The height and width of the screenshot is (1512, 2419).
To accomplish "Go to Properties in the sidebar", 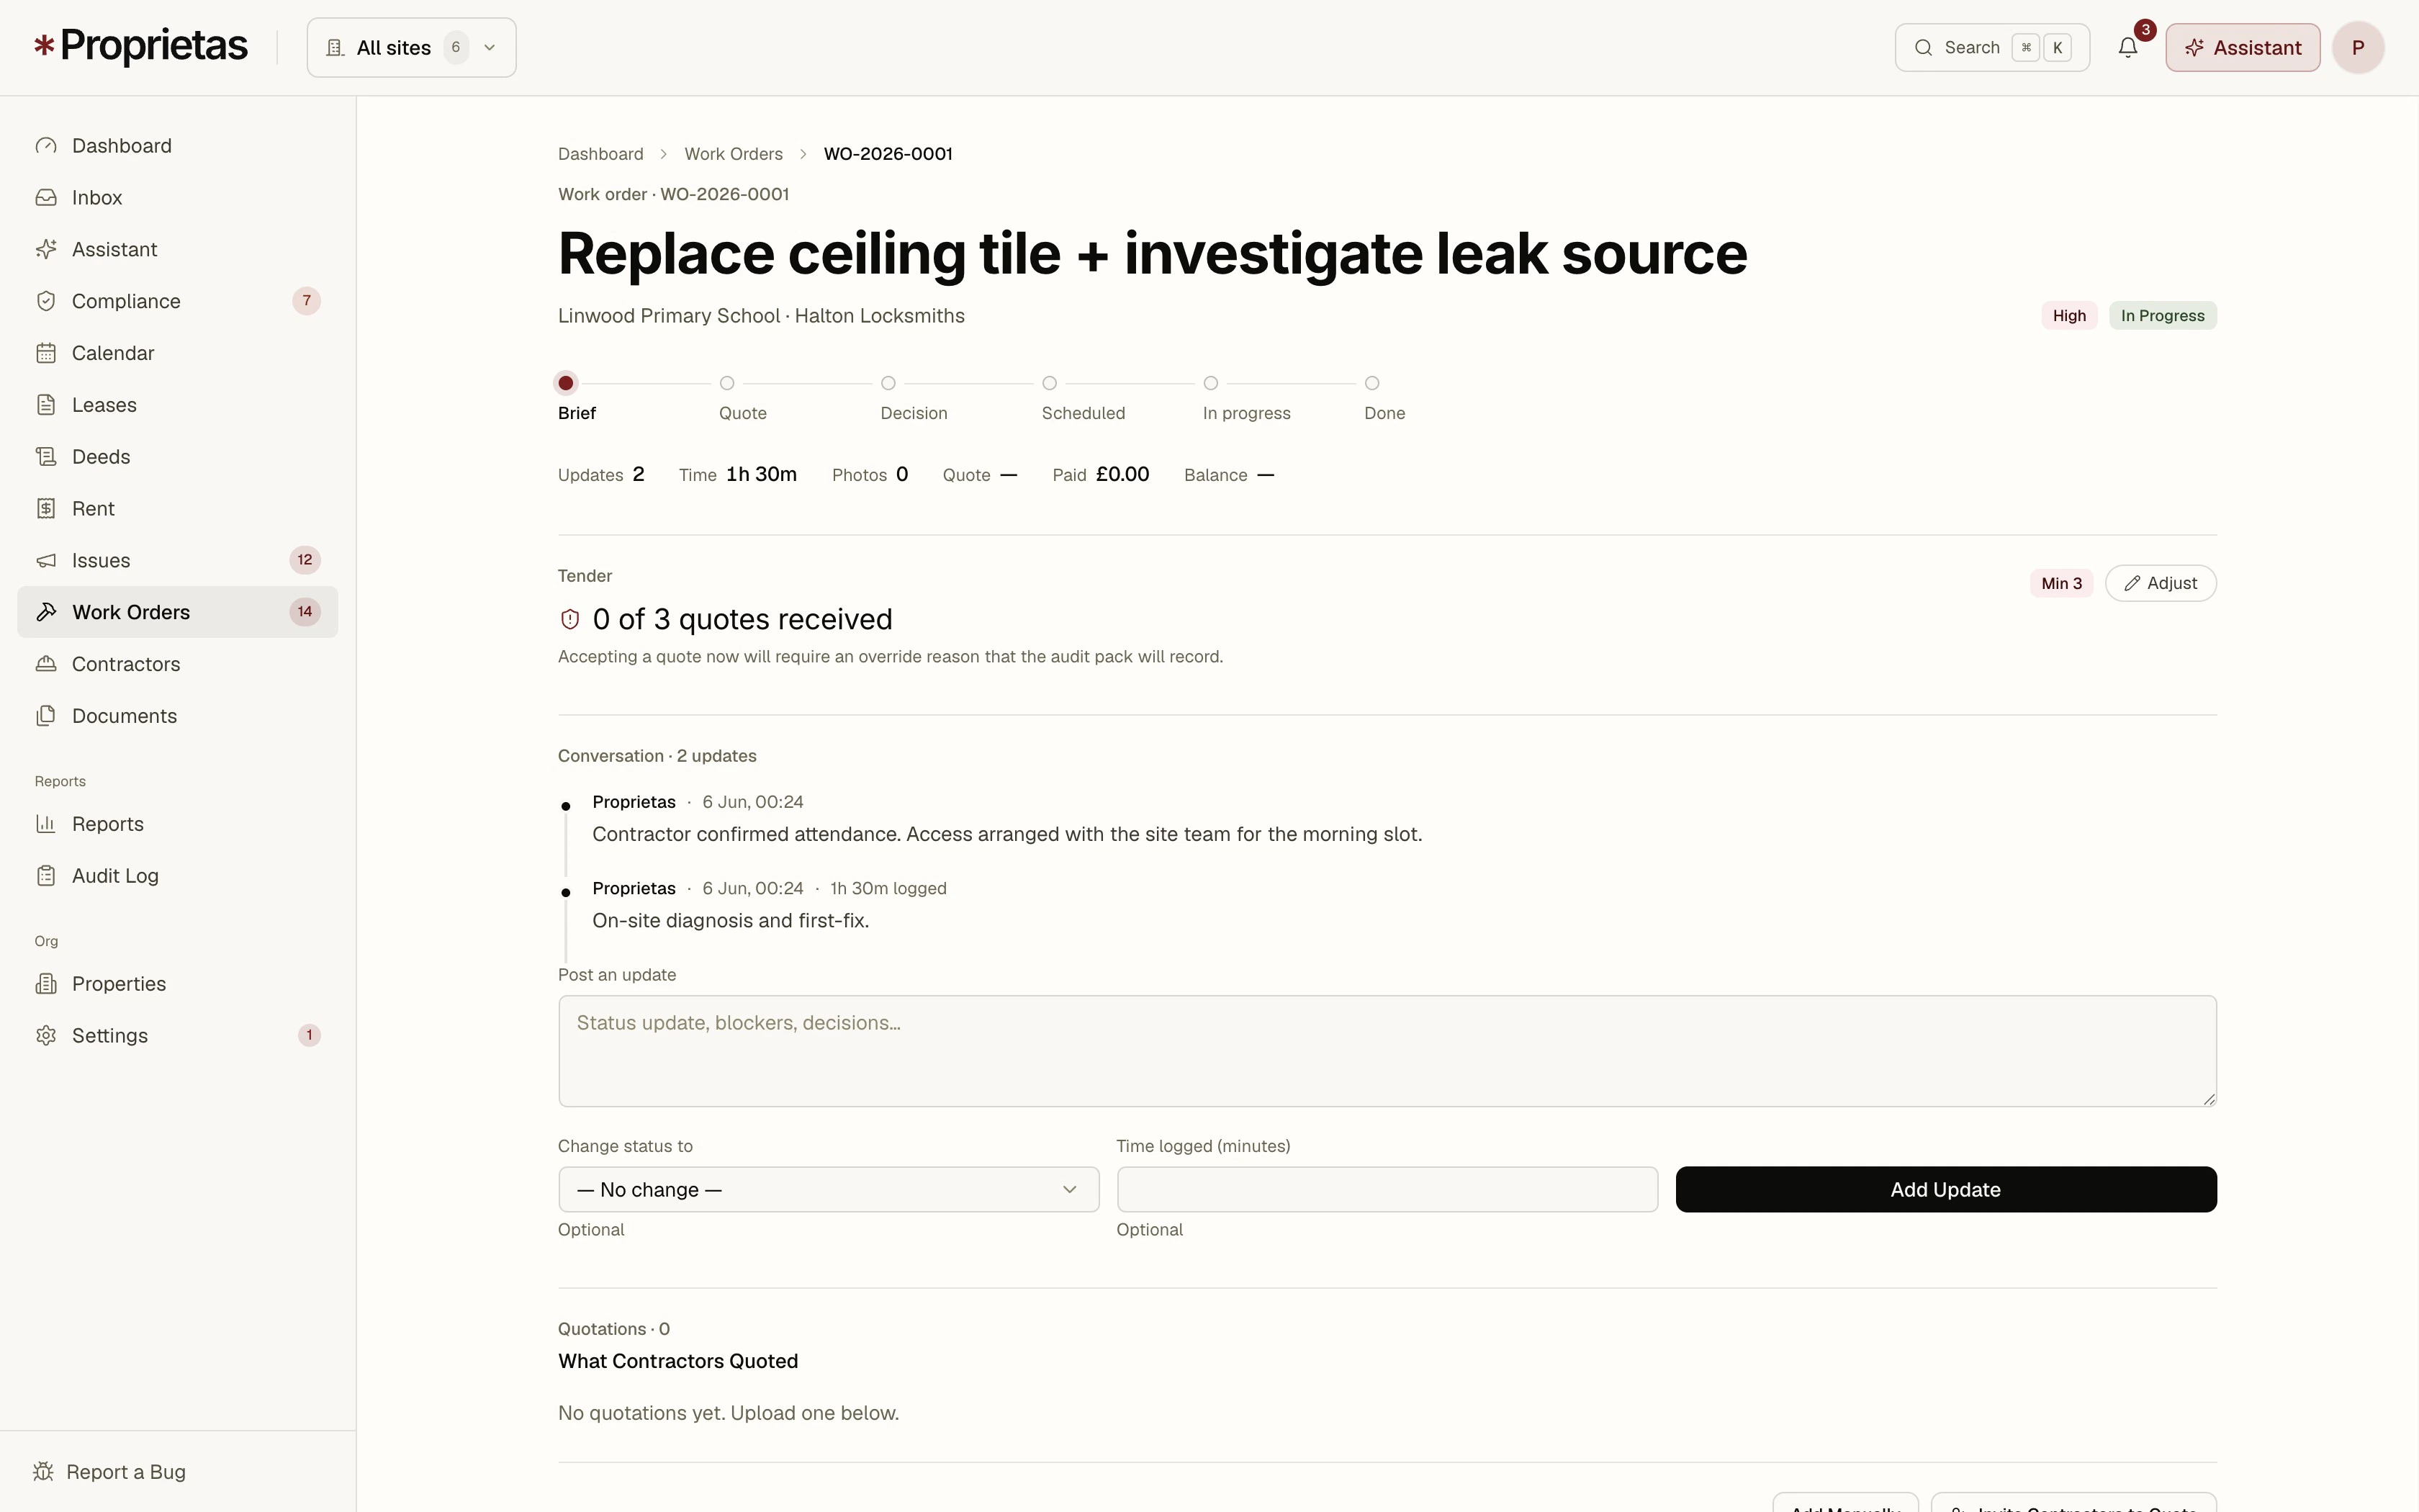I will (178, 984).
